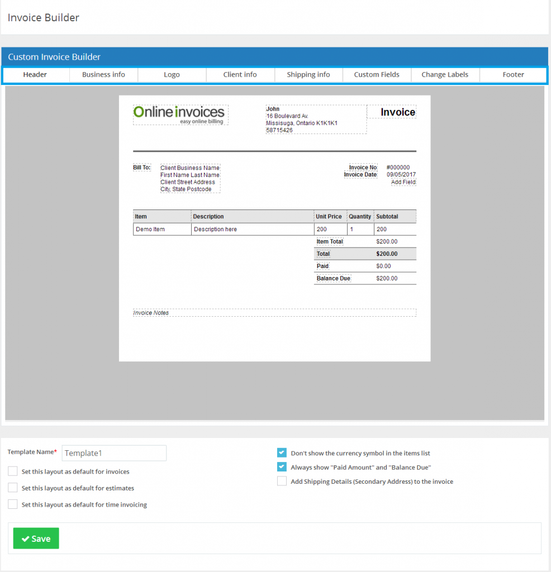
Task: Click the Template Name input field
Action: point(113,453)
